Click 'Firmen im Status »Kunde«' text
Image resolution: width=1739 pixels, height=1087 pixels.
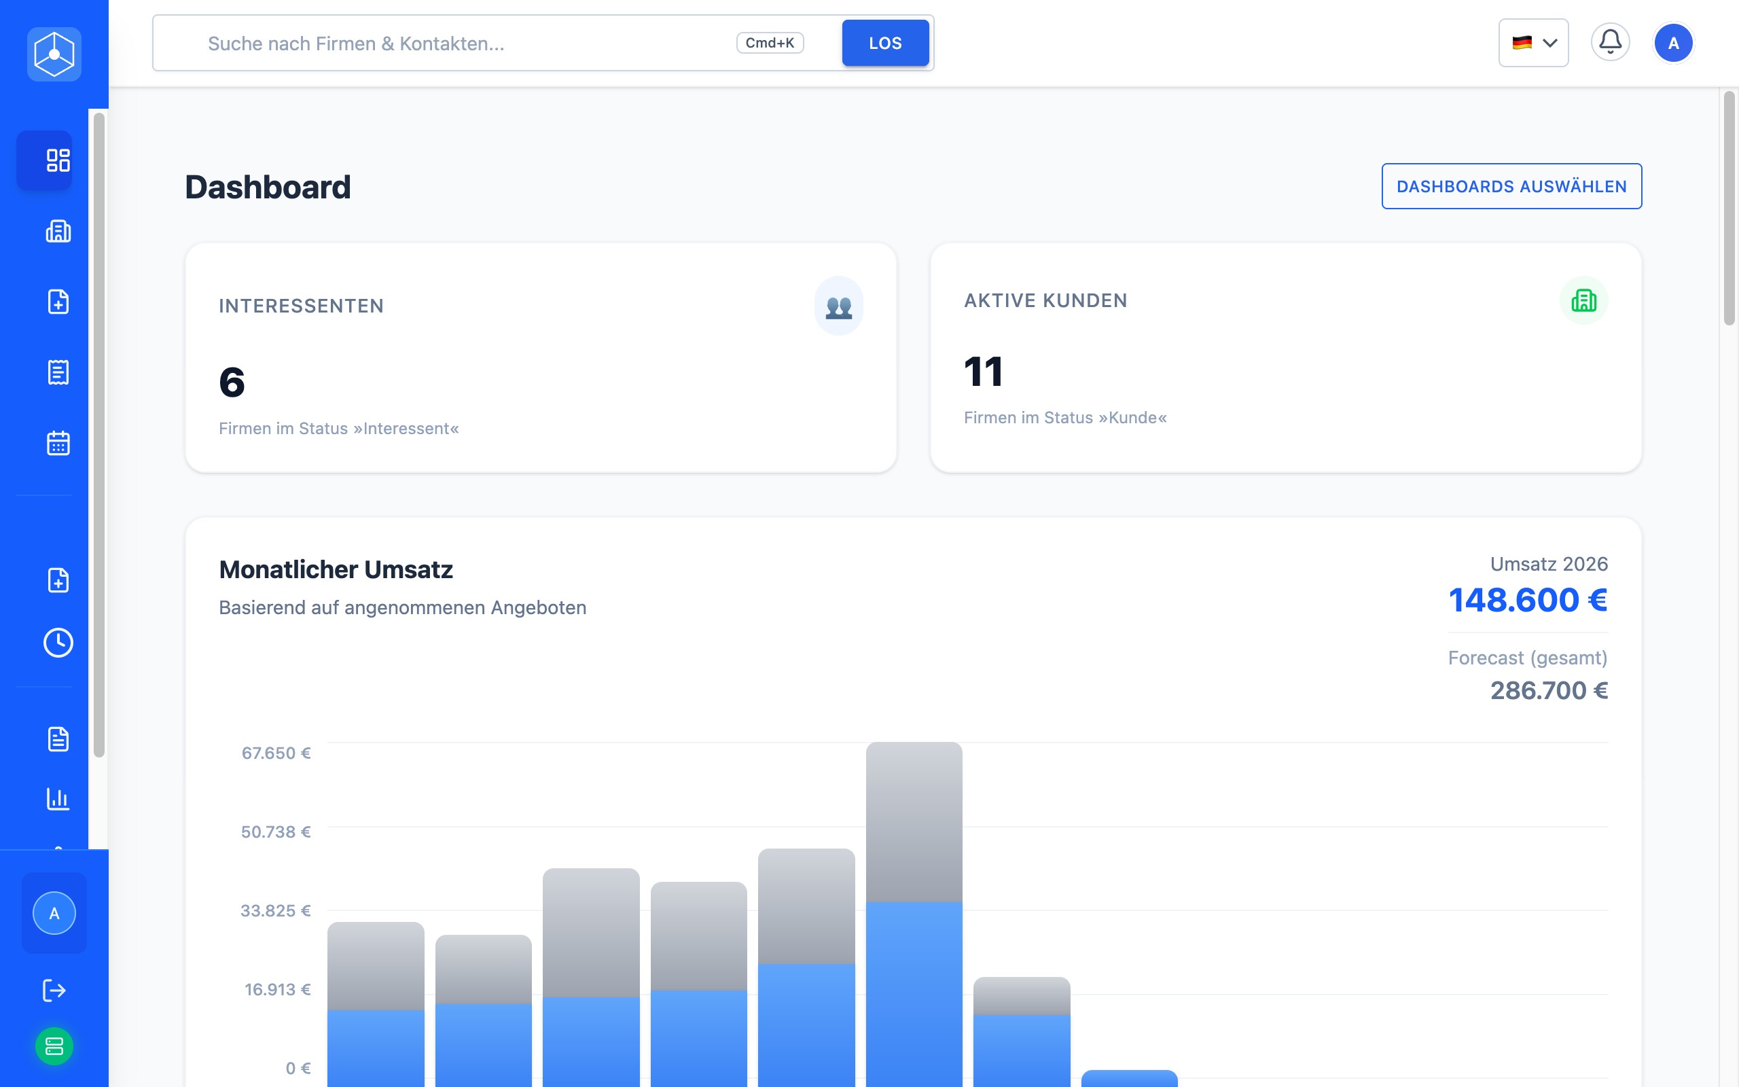(x=1065, y=418)
